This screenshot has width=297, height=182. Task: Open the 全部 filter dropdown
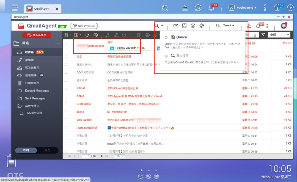click(x=279, y=35)
